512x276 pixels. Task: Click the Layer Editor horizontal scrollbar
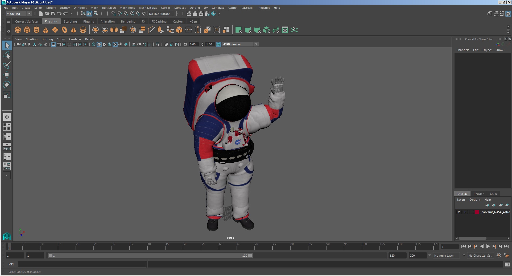pos(473,238)
